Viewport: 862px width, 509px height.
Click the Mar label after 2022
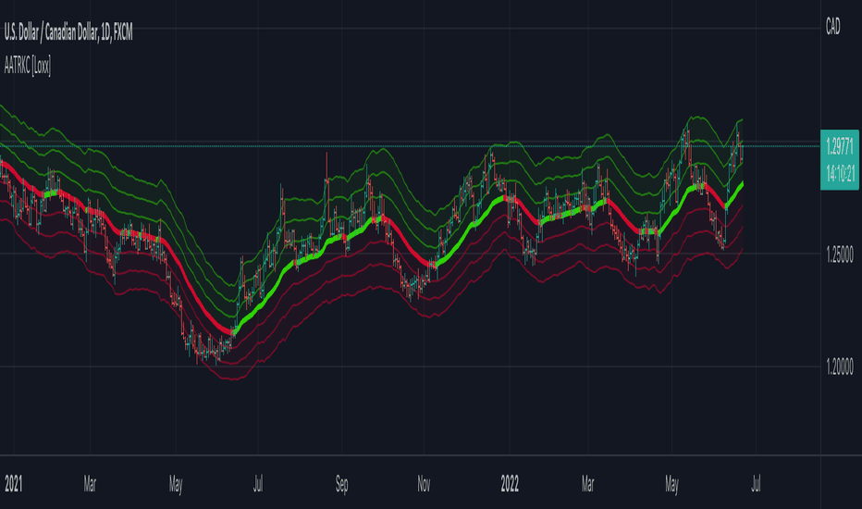click(x=587, y=484)
